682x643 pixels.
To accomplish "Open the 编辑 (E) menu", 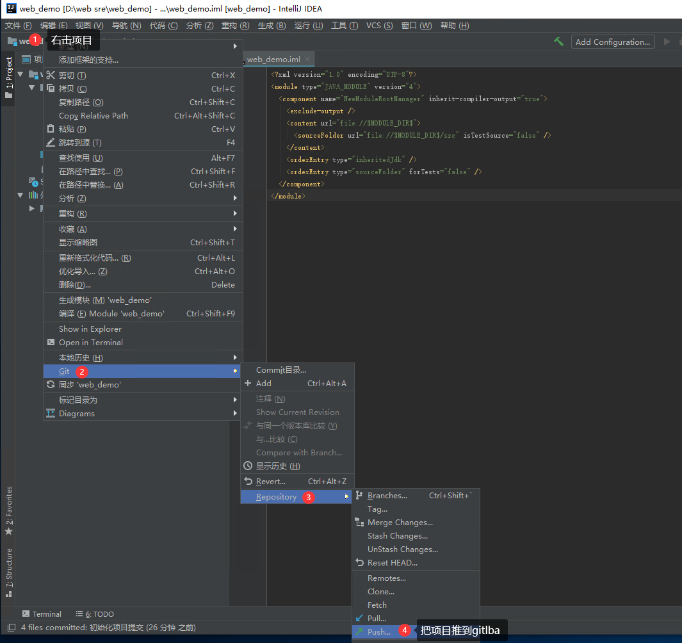I will (x=54, y=25).
